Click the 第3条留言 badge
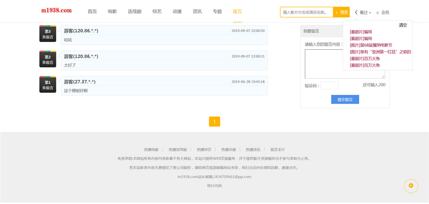This screenshot has height=204, width=429. click(x=48, y=34)
